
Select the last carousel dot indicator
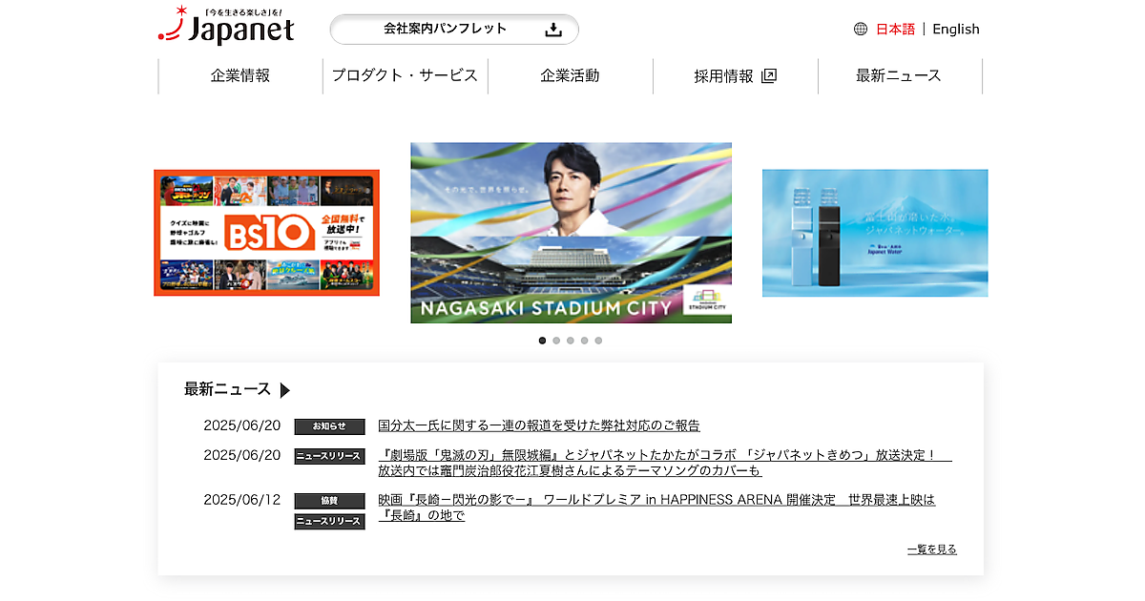(x=598, y=341)
